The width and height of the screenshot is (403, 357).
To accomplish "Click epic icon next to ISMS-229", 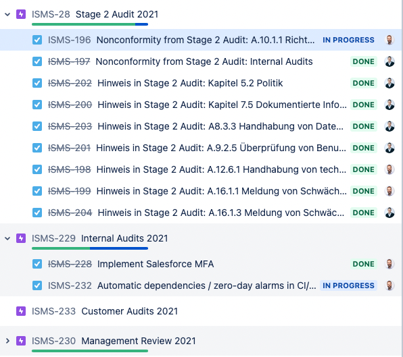I will point(21,238).
